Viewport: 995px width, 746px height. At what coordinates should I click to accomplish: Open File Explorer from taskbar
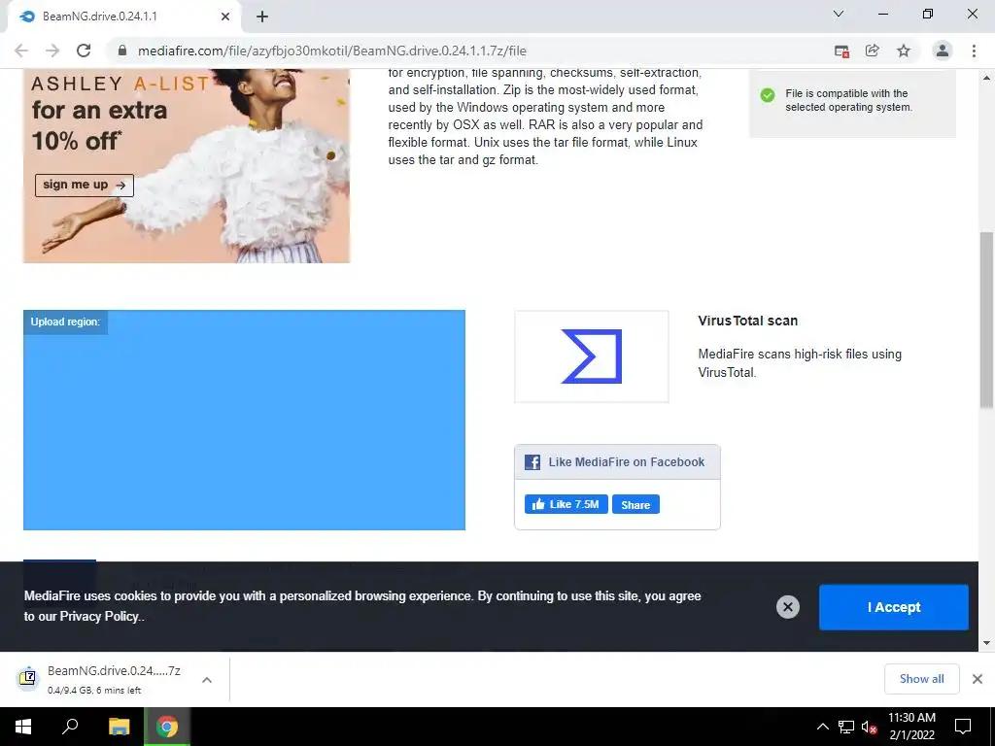tap(119, 727)
